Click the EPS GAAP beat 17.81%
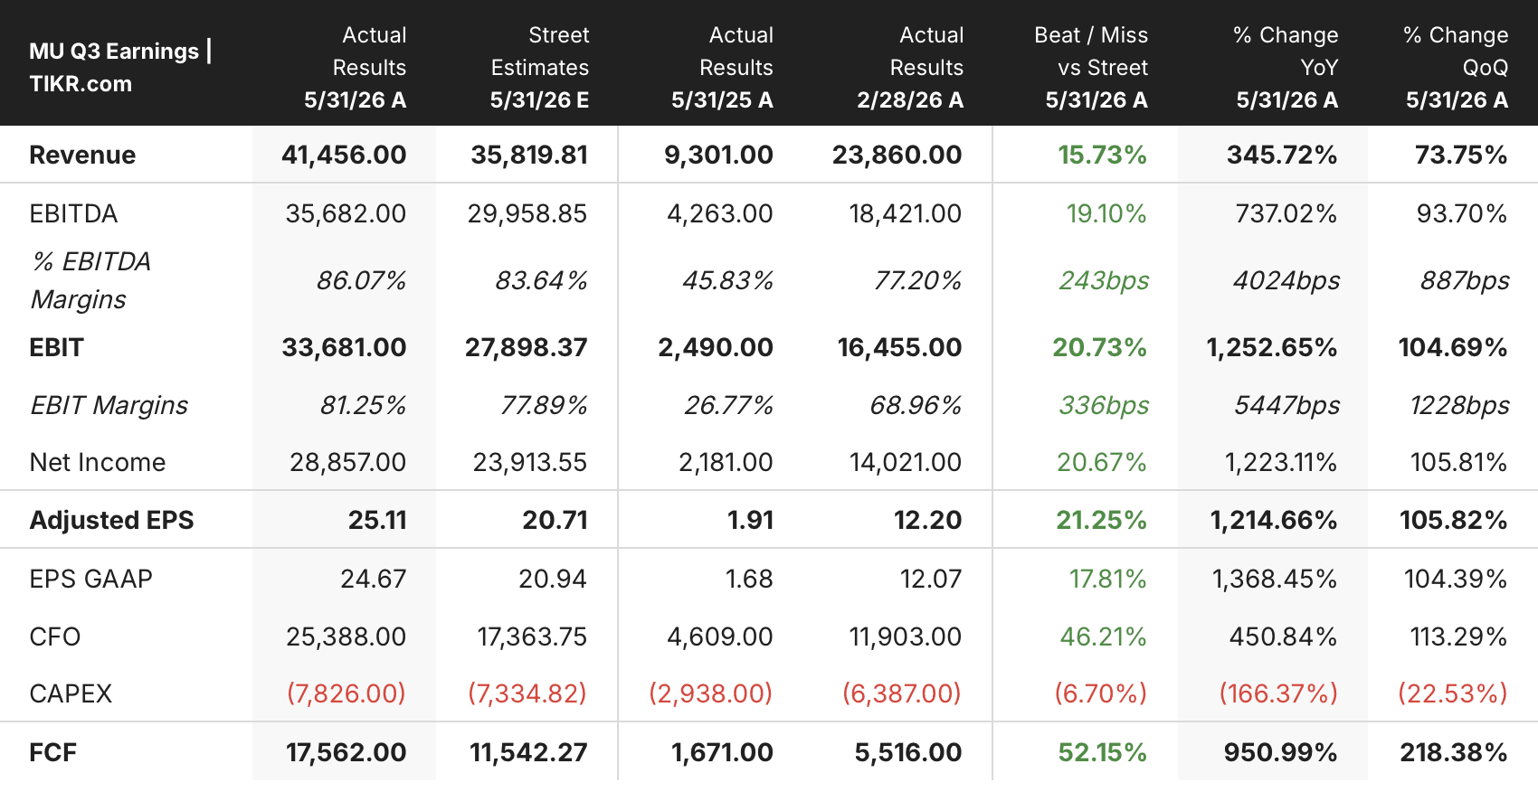This screenshot has height=792, width=1538. (x=1108, y=579)
